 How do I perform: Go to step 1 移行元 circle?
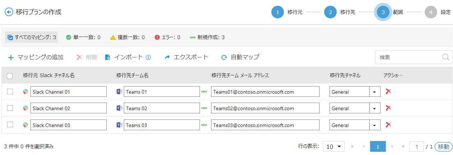[x=277, y=12]
